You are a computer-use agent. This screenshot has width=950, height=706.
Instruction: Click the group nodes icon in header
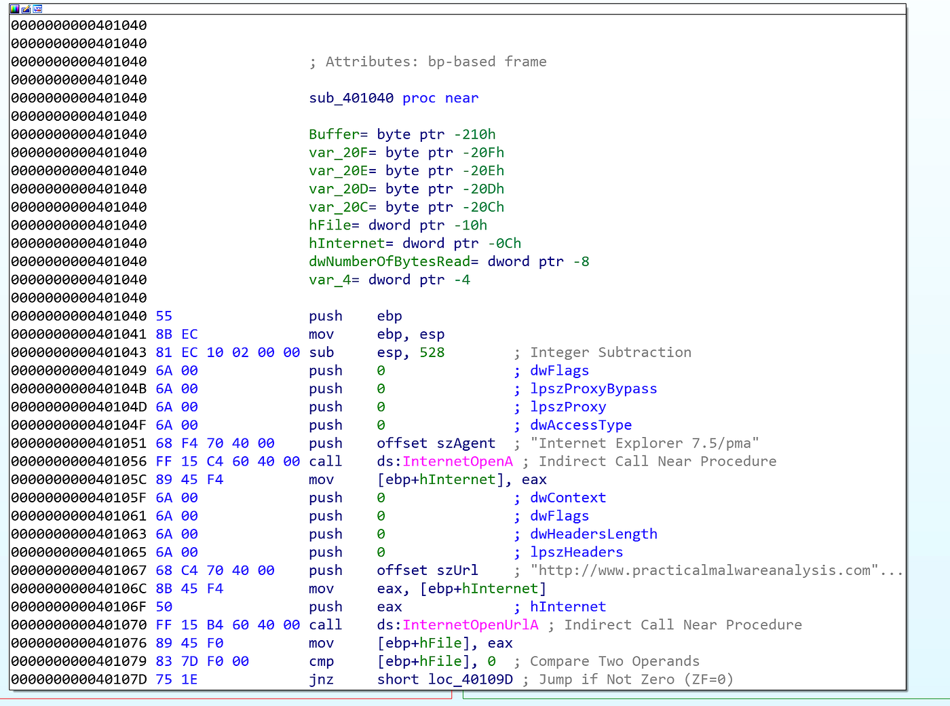(x=37, y=9)
